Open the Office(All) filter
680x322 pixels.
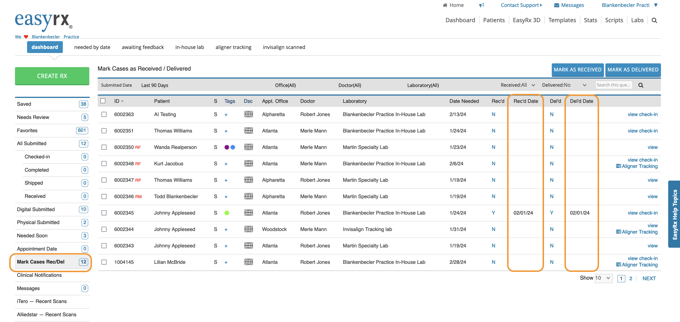point(285,85)
